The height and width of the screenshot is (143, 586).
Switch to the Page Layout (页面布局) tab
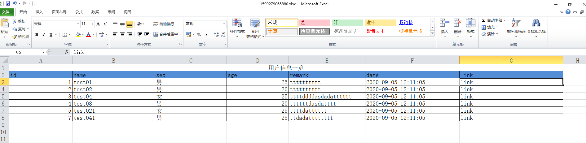tap(59, 12)
